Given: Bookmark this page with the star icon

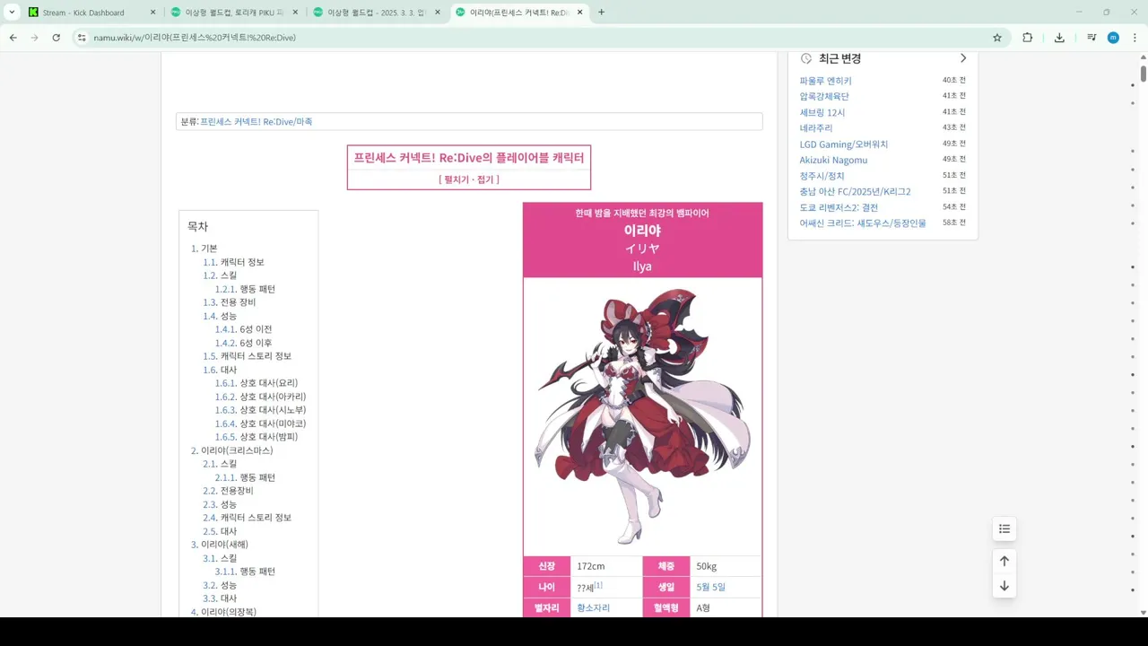Looking at the screenshot, I should [997, 38].
